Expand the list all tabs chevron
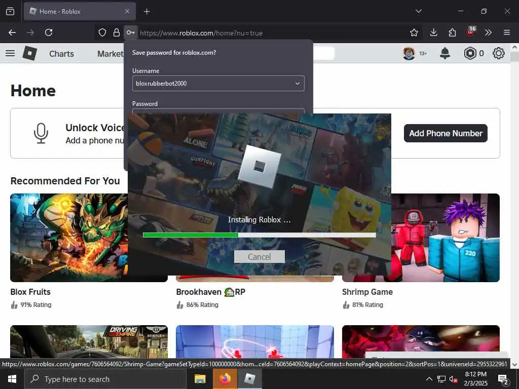The image size is (519, 389). coord(418,11)
